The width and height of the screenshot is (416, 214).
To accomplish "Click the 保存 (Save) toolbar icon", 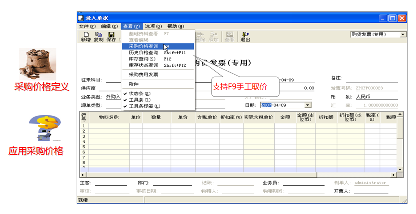I will [111, 36].
